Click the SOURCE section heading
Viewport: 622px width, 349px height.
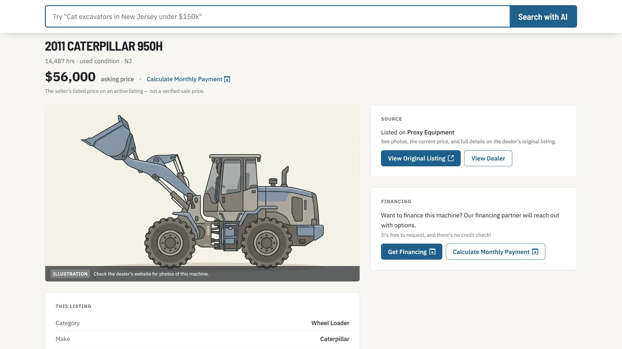point(391,119)
